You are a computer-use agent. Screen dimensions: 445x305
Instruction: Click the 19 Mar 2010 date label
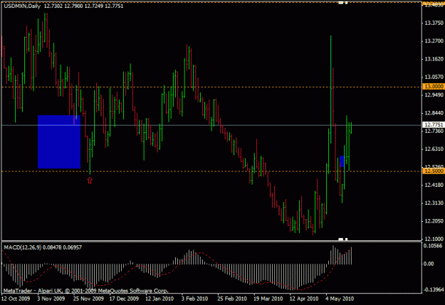click(268, 299)
